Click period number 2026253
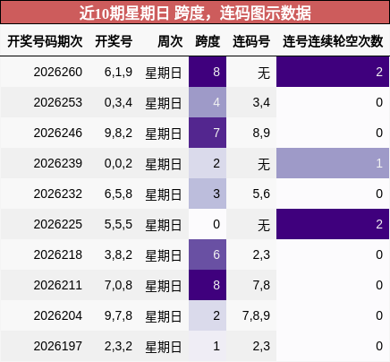Viewport: 390px width, 362px height. [58, 102]
